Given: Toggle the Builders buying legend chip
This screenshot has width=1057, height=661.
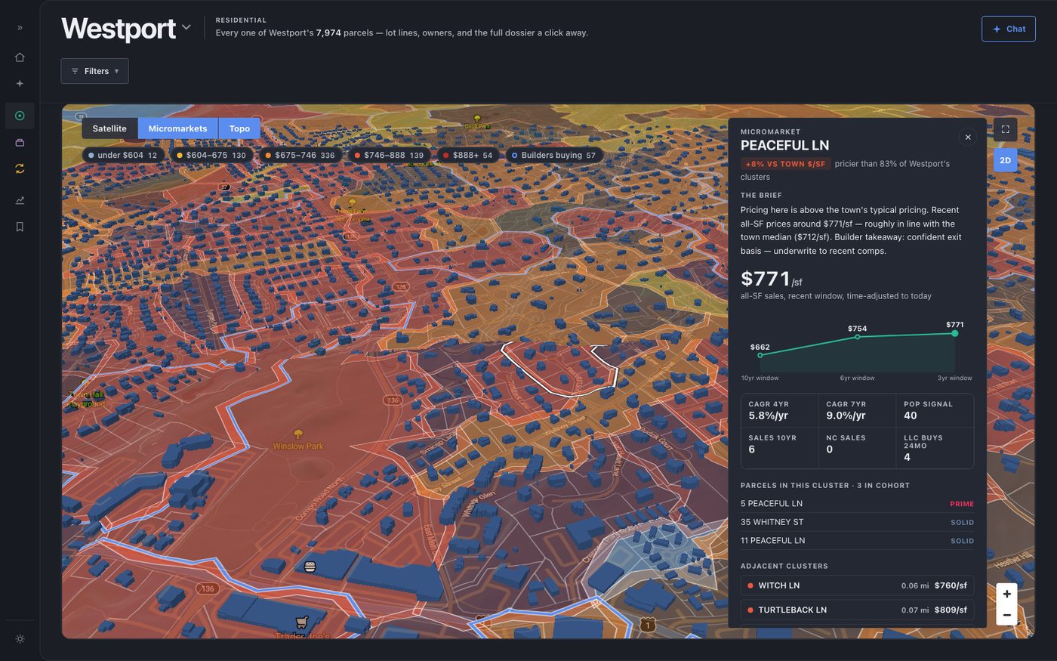Looking at the screenshot, I should click(x=553, y=156).
